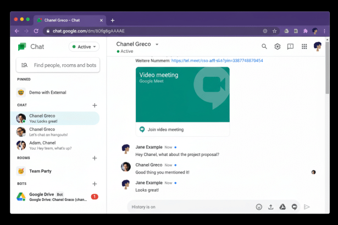Click the account avatar in chat header
This screenshot has height=225, width=338.
318,47
